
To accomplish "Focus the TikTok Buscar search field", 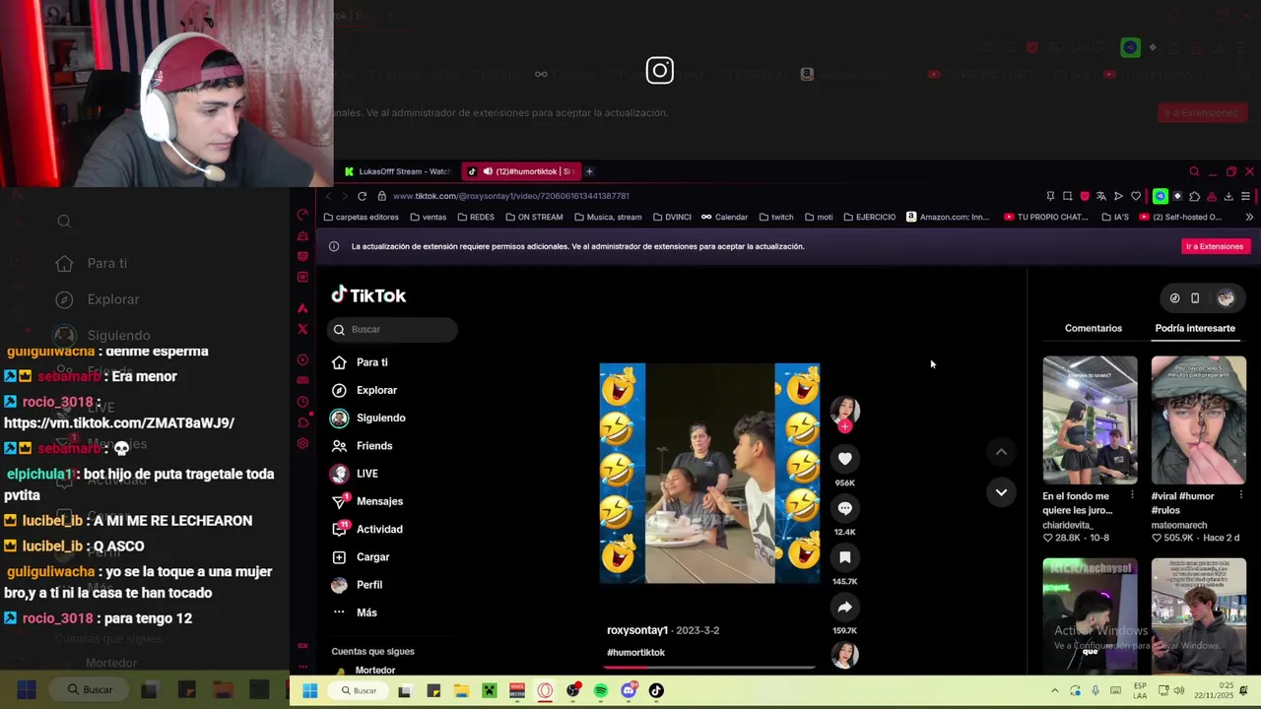I will [393, 329].
